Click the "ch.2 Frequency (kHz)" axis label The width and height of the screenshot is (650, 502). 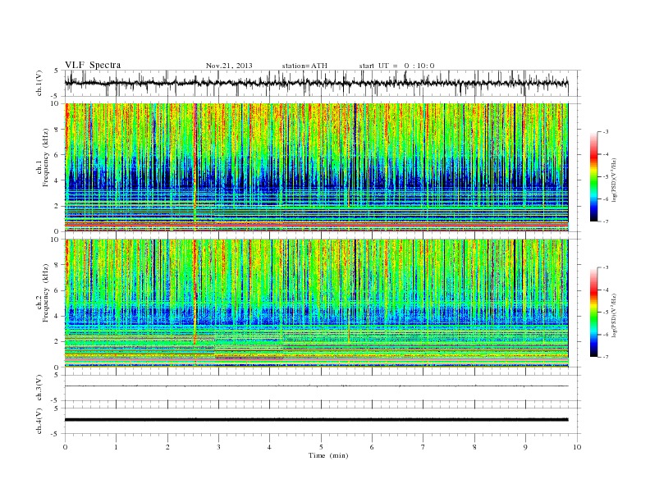pos(43,292)
